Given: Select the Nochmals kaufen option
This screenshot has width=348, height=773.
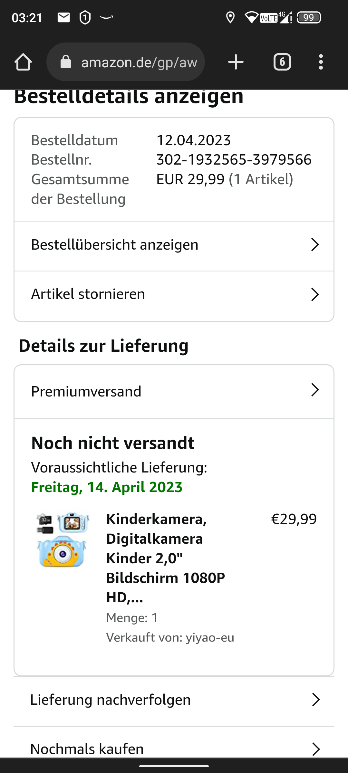Looking at the screenshot, I should click(87, 749).
